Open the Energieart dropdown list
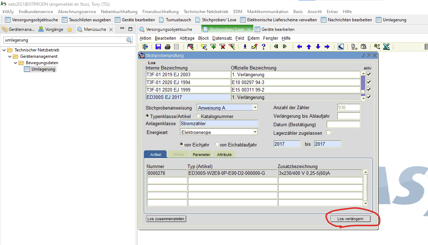This screenshot has width=428, height=245. [255, 132]
